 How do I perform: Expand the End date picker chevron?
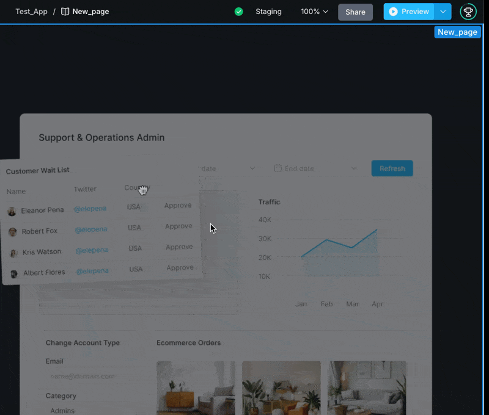pos(354,168)
